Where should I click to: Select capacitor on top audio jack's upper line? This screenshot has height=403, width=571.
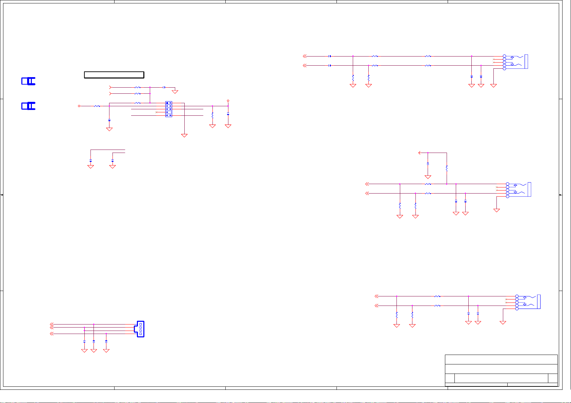pos(330,56)
